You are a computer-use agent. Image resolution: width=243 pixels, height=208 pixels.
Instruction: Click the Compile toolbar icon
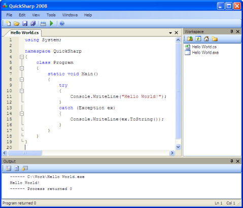tap(43, 23)
